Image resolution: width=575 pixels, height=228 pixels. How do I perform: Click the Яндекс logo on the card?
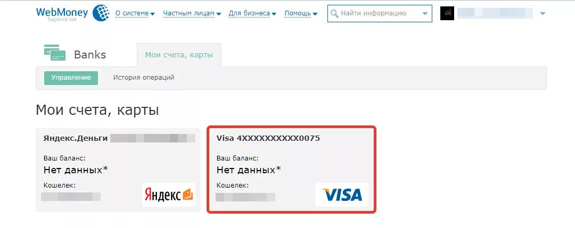[169, 195]
